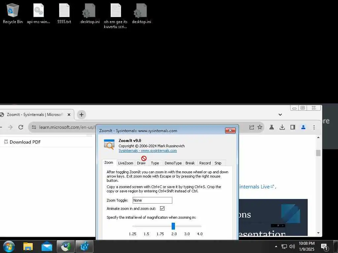
Task: Open the taskbar clock showing 10:08 PM
Action: (x=307, y=246)
